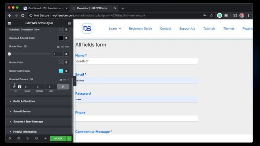Set Rounded Corners unit to PX

pos(61,80)
